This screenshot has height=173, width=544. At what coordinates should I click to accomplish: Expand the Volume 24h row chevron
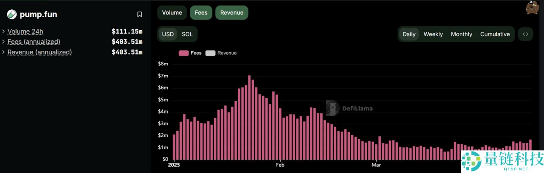coord(3,32)
